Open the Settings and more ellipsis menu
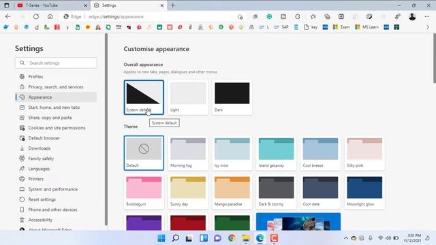Viewport: 436px width, 245px height. coord(427,16)
